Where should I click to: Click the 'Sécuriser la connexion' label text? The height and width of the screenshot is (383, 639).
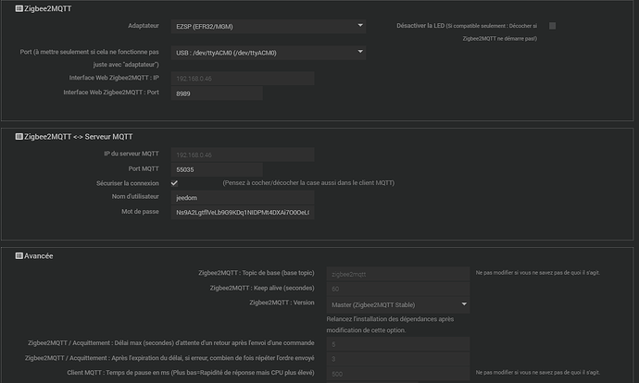click(x=130, y=183)
